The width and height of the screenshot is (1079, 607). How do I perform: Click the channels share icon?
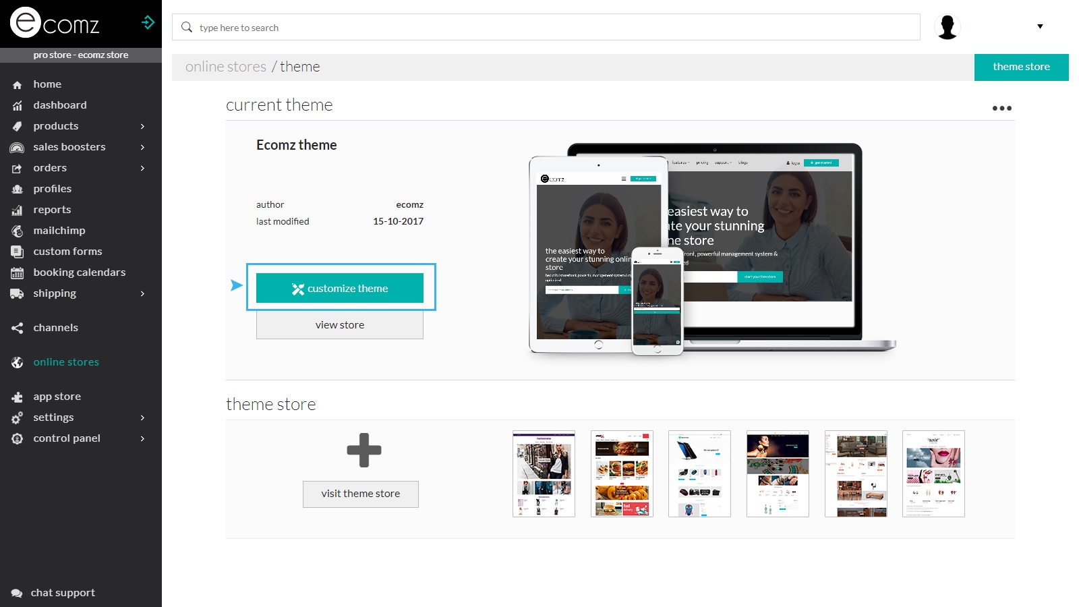pos(18,328)
